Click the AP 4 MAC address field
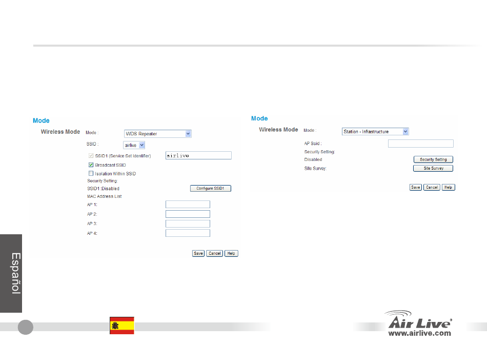 click(188, 233)
